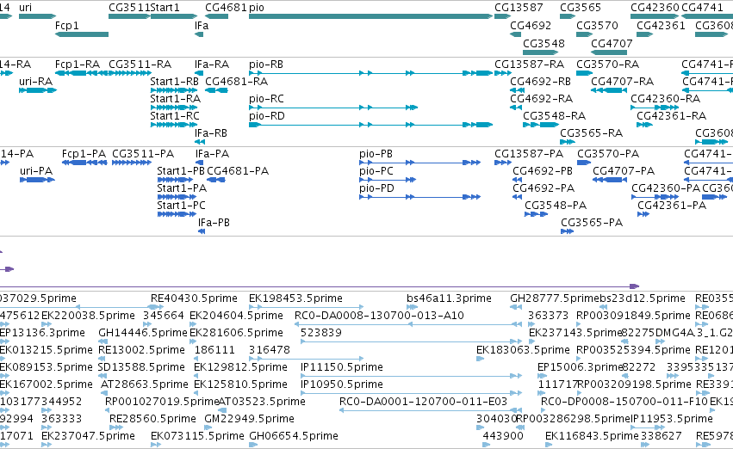Open EST AT03523.5prime label
The width and height of the screenshot is (733, 449).
coord(262,402)
